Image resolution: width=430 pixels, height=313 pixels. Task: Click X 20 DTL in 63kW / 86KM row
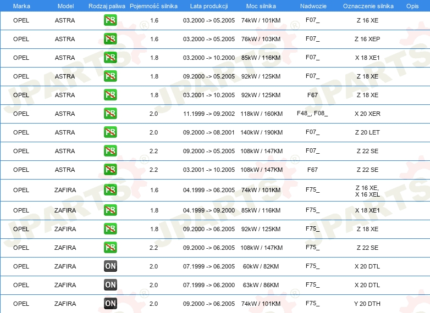coord(367,285)
